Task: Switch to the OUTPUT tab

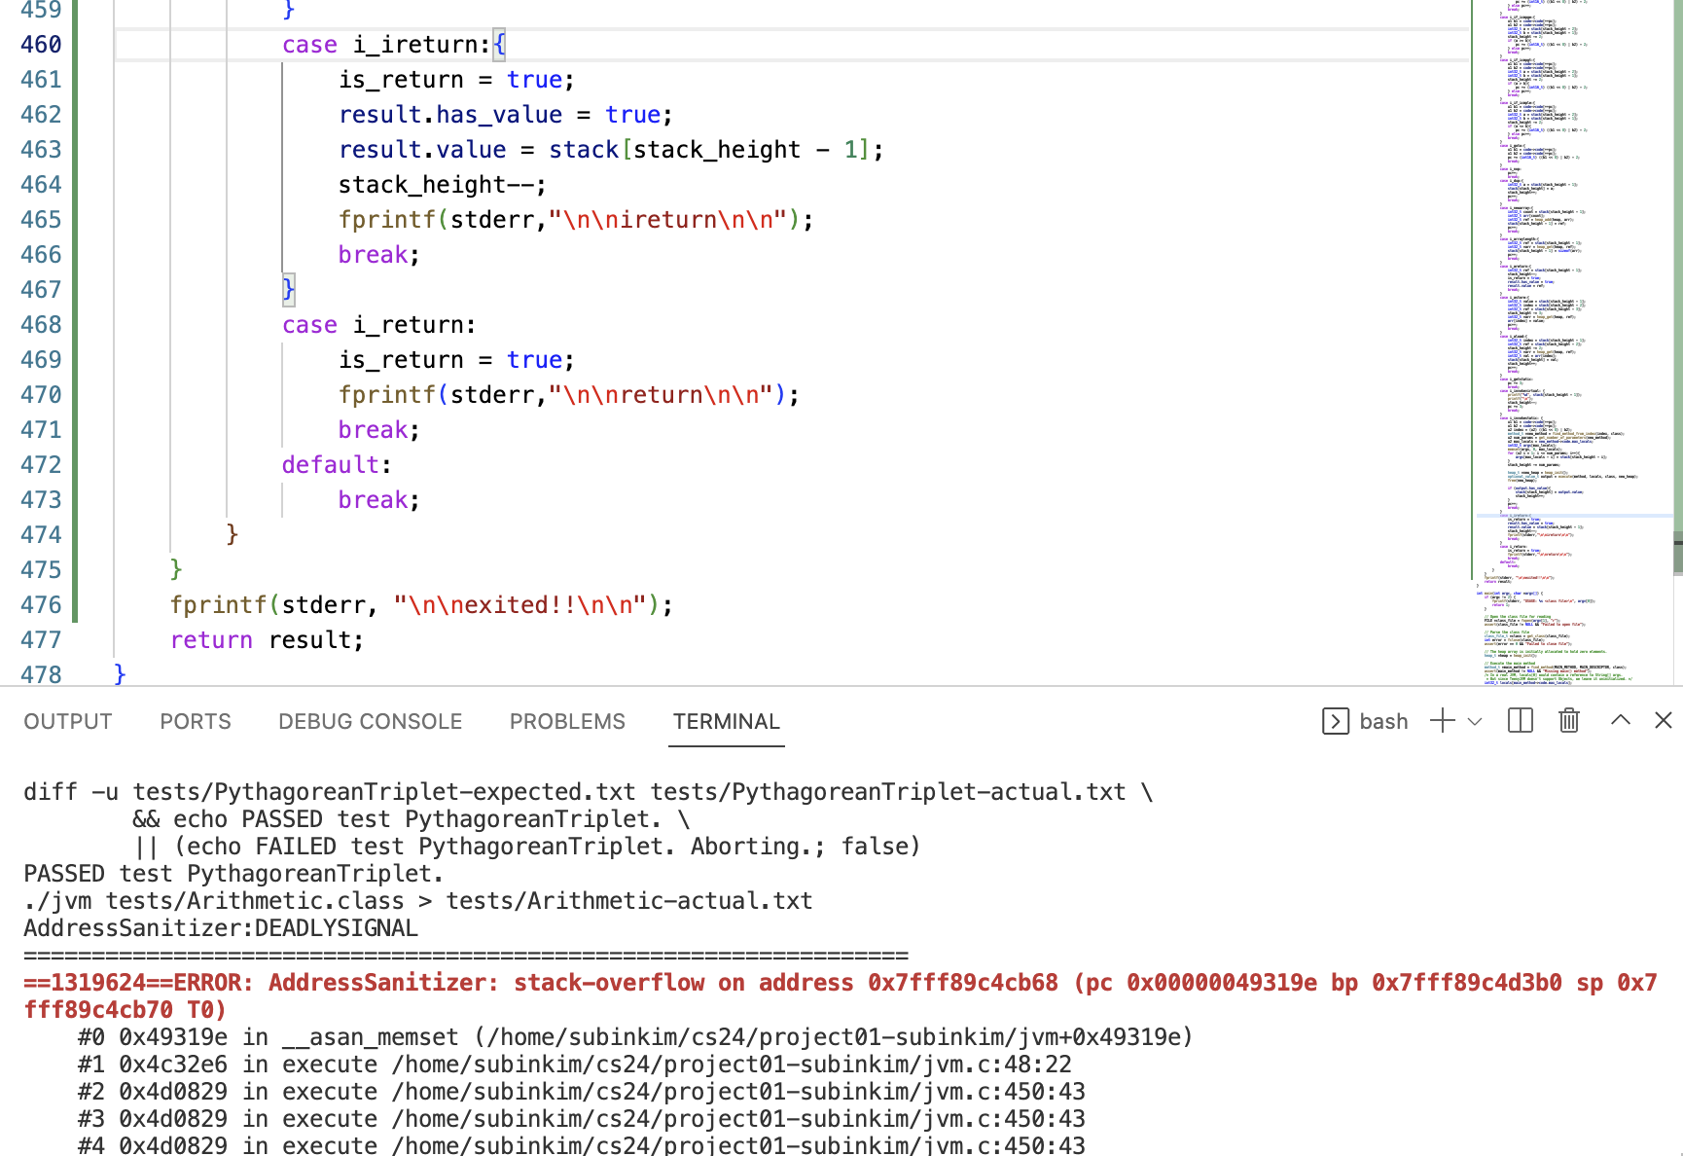Action: (68, 721)
